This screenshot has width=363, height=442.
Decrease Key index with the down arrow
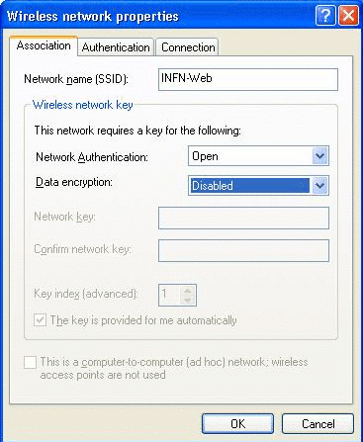187,300
